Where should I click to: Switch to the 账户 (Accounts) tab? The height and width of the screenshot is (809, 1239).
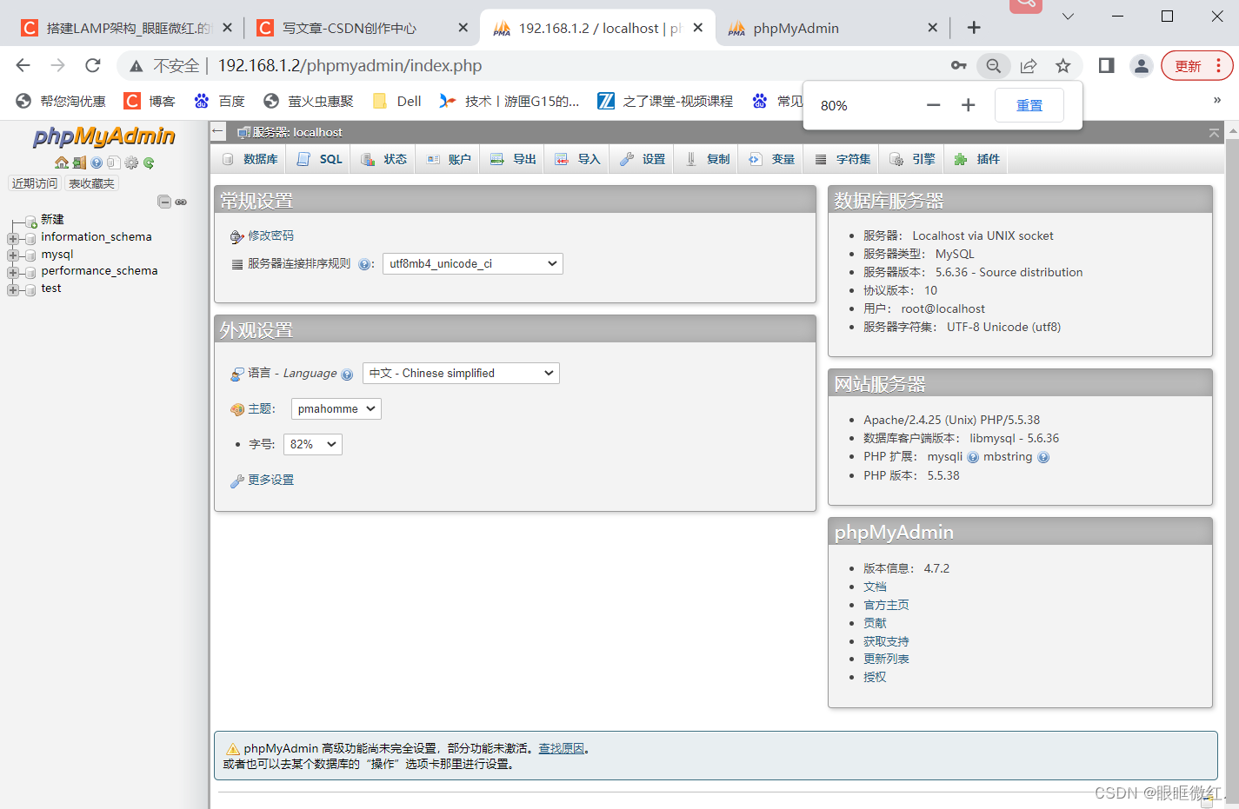tap(448, 159)
